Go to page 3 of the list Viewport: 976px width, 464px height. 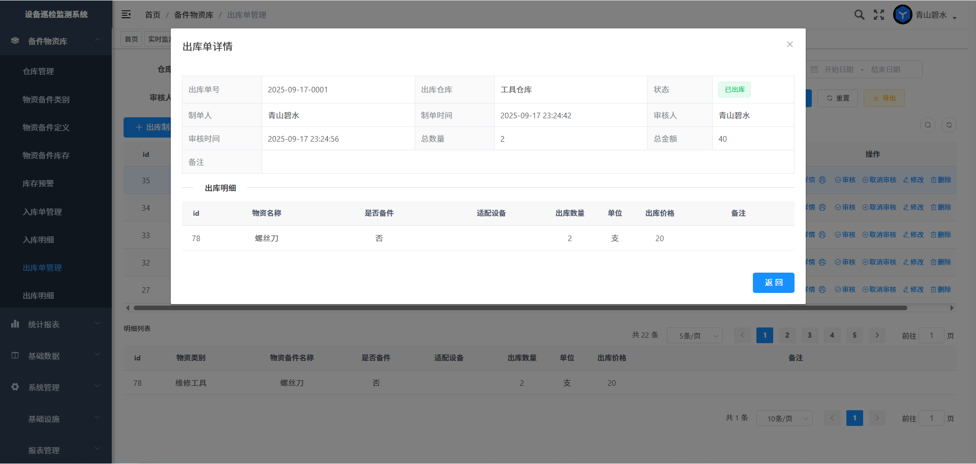point(809,335)
